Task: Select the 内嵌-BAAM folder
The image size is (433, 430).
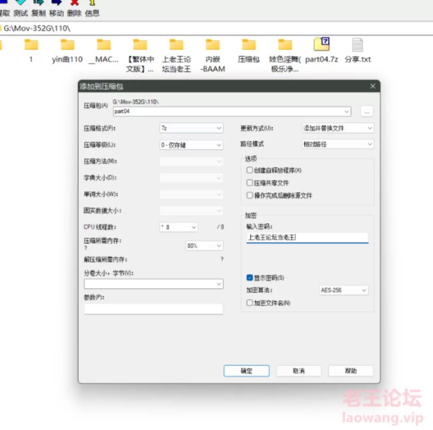Action: 212,55
